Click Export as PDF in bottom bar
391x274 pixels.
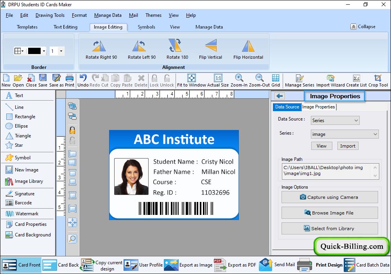click(x=235, y=265)
